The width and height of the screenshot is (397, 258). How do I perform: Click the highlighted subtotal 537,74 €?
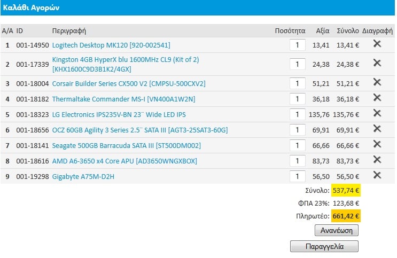coord(346,190)
